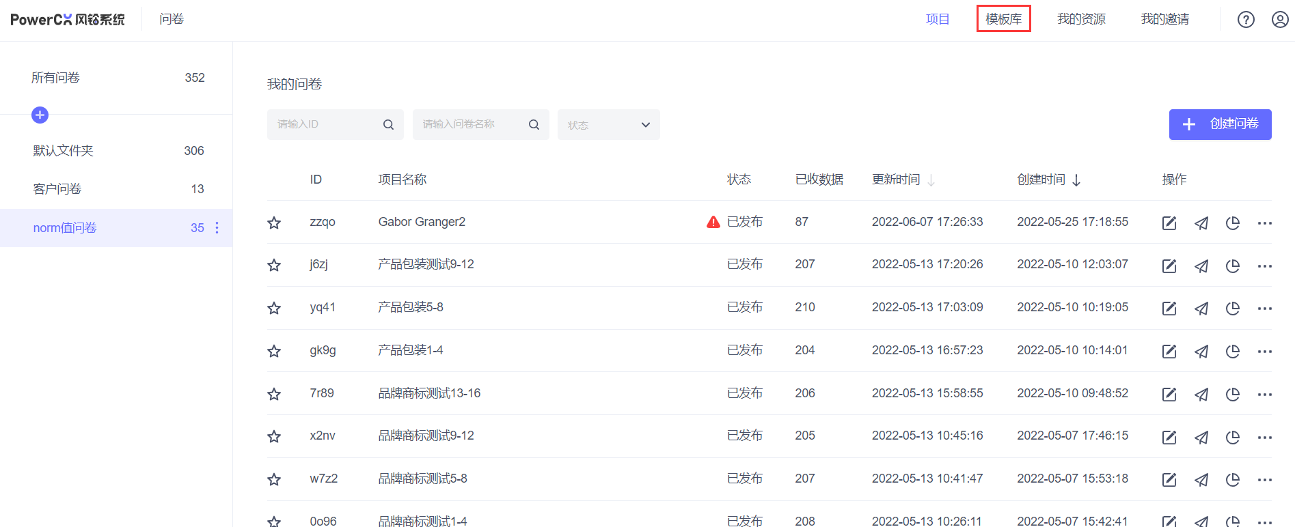Star the Gabor Granger2 survey
This screenshot has width=1295, height=527.
tap(274, 223)
